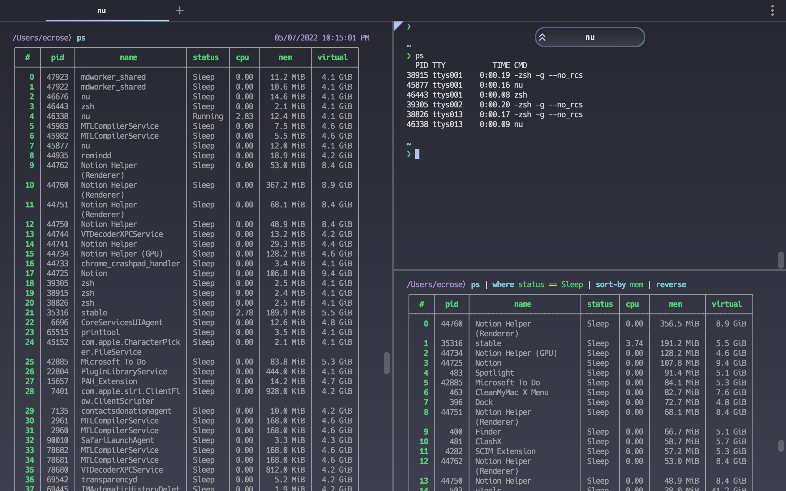Click the plus icon to open new tab
The width and height of the screenshot is (786, 491).
coord(180,11)
